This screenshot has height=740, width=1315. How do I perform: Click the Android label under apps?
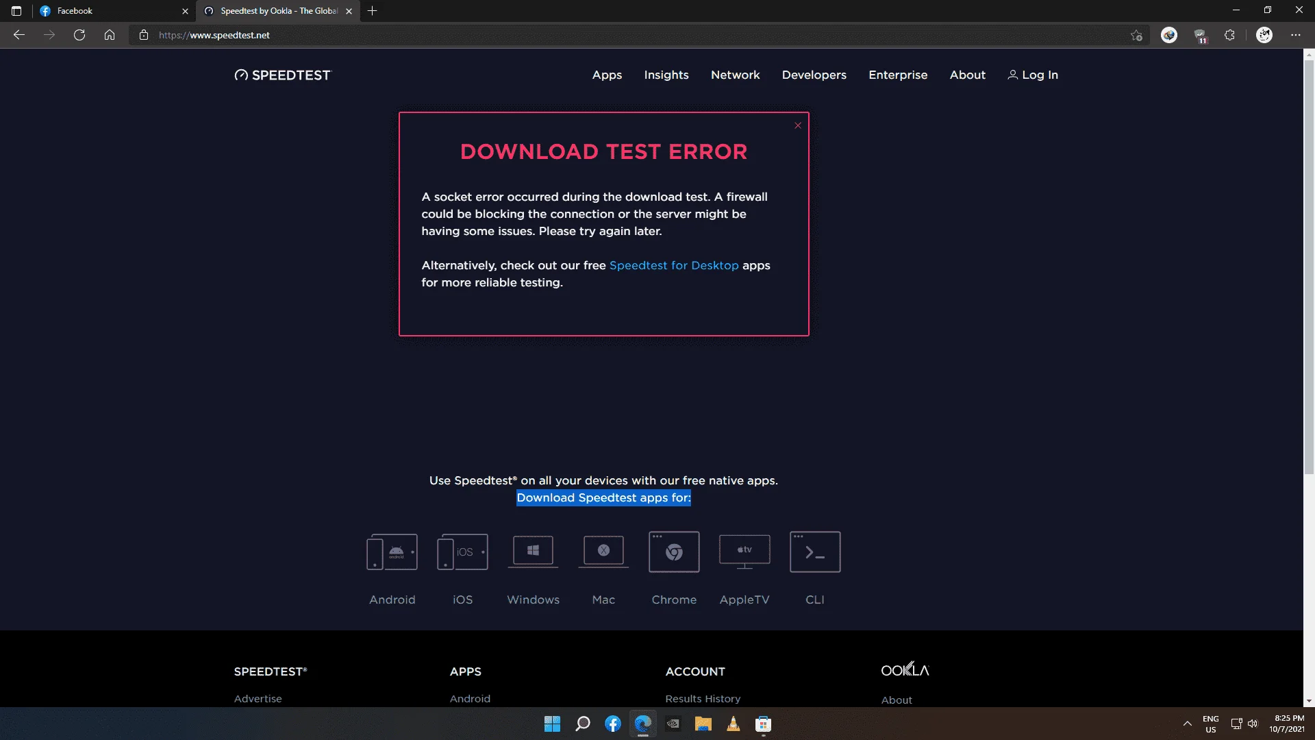[392, 600]
